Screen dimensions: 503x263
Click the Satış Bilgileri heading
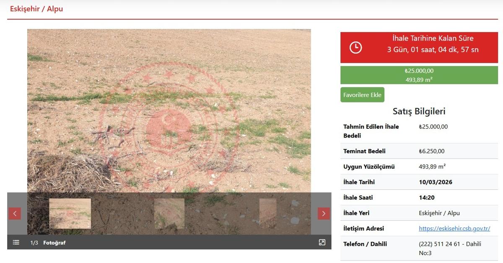(419, 112)
